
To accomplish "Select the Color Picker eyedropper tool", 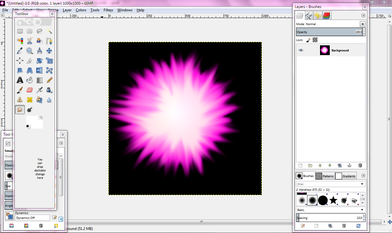I will [x=20, y=51].
